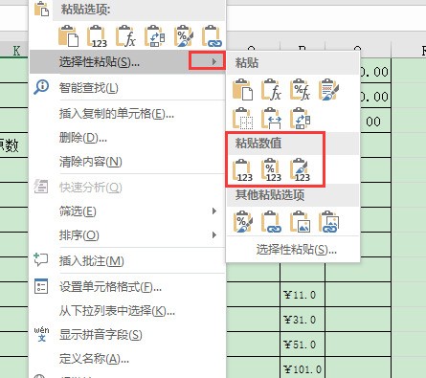Viewport: 426px width, 378px height.
Task: Choose Keep source formatting icon in submenu
Action: (x=328, y=90)
